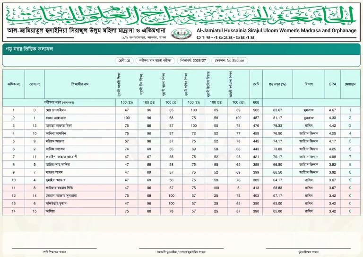Click the phone number 019-4628-5848
The width and height of the screenshot is (363, 257).
pyautogui.click(x=225, y=37)
